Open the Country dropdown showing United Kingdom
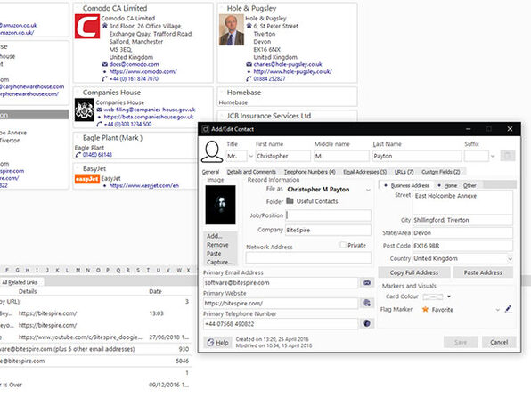 [x=510, y=258]
